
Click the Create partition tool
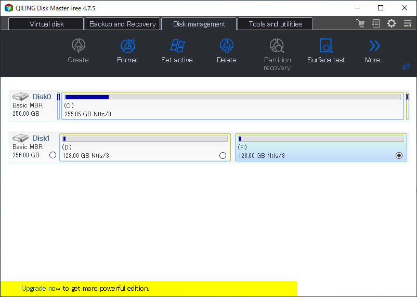click(x=78, y=51)
